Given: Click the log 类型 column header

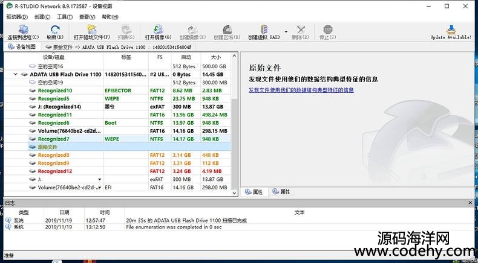Looking at the screenshot, I should [x=24, y=212].
